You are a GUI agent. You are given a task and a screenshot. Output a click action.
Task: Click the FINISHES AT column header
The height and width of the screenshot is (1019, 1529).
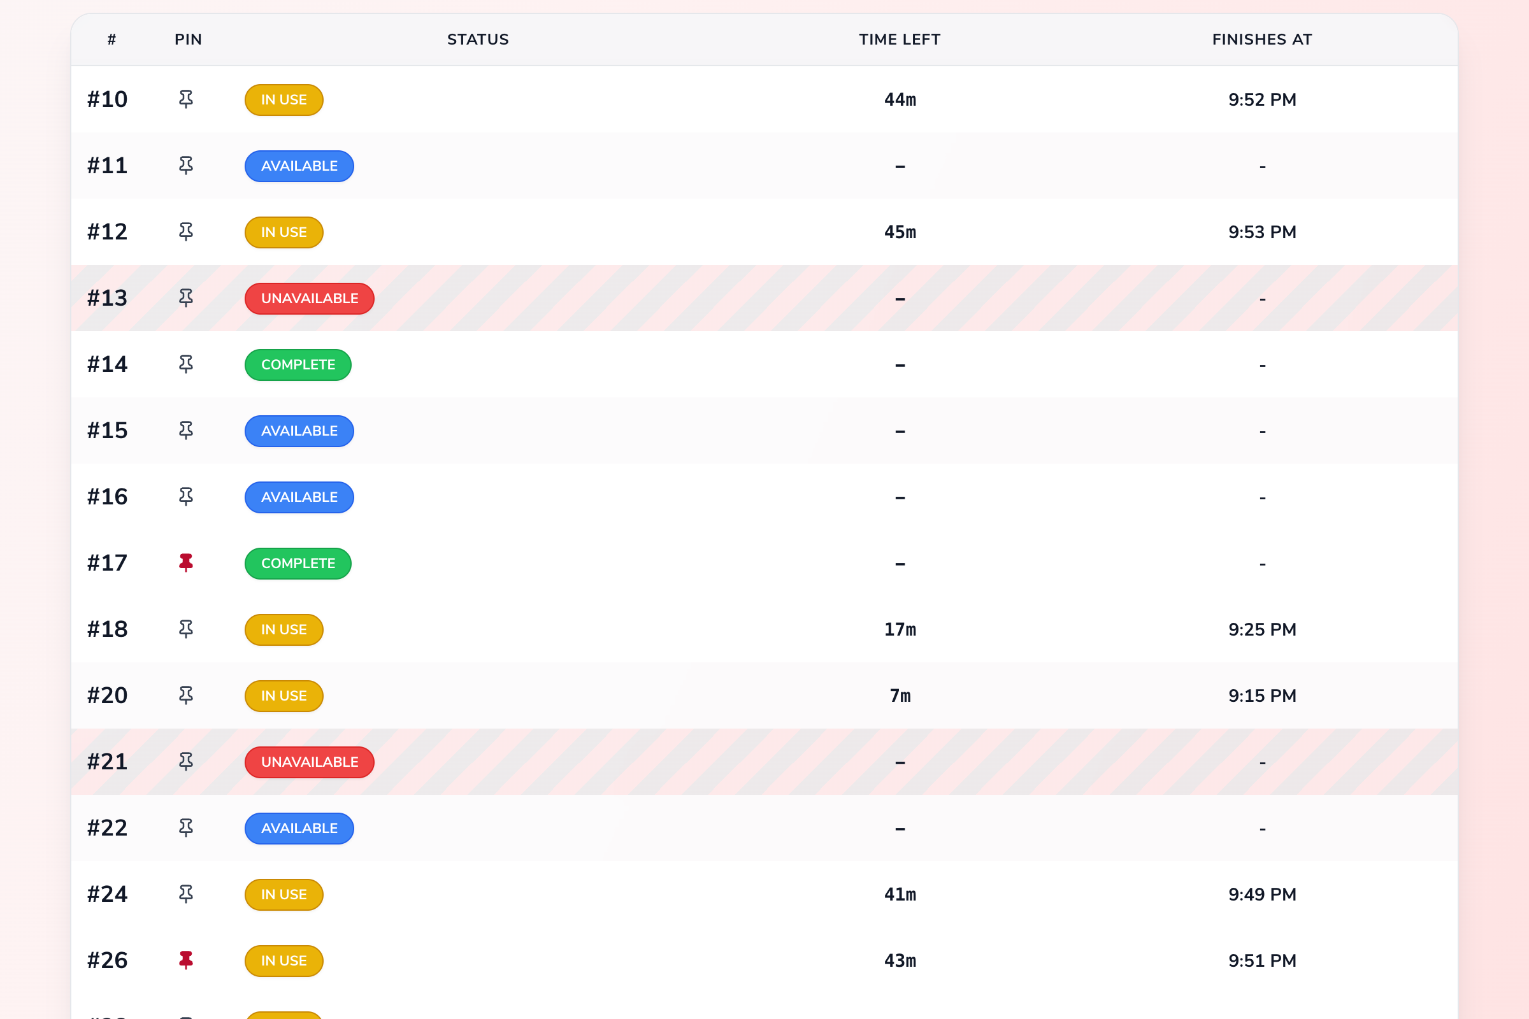click(x=1261, y=39)
